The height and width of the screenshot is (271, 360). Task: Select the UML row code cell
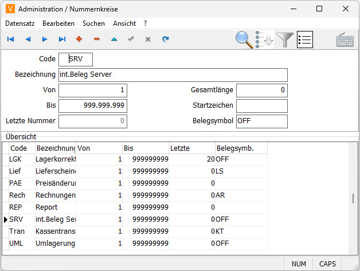[22, 243]
